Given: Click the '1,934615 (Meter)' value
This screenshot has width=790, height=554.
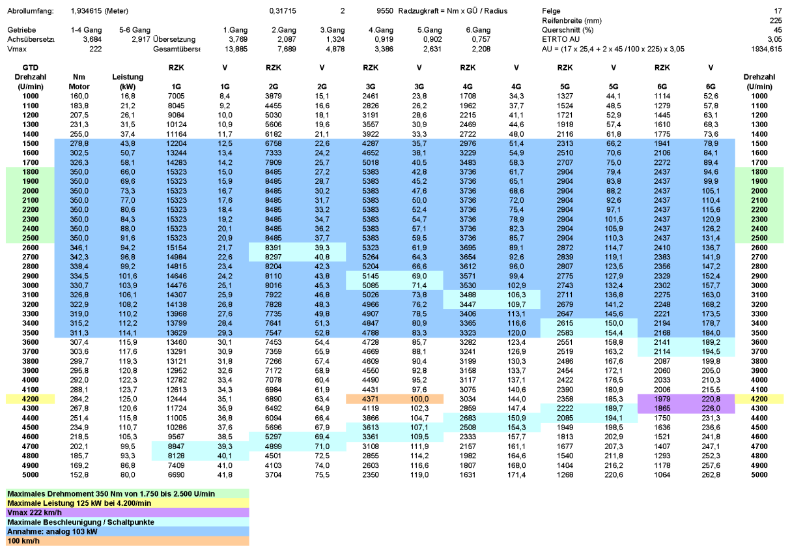Looking at the screenshot, I should (x=100, y=12).
